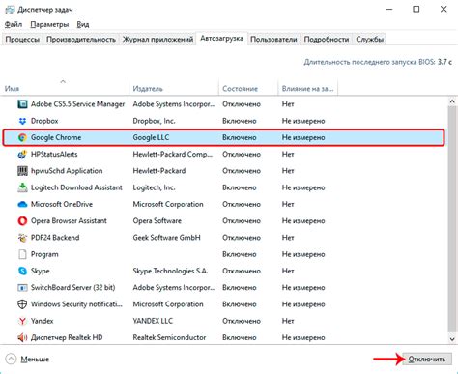Switch to the Процессы tab

pos(22,40)
